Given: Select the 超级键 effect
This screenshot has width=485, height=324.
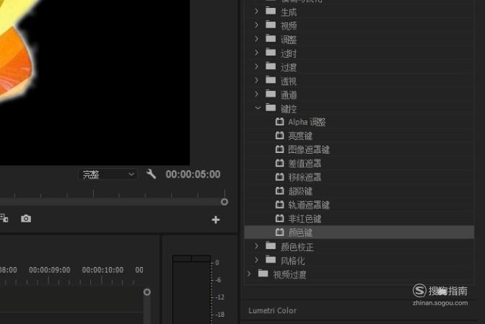Looking at the screenshot, I should 300,191.
